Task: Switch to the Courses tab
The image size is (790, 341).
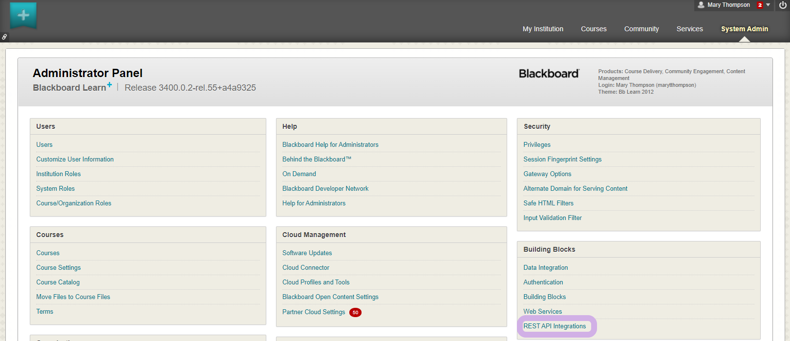Action: [594, 29]
